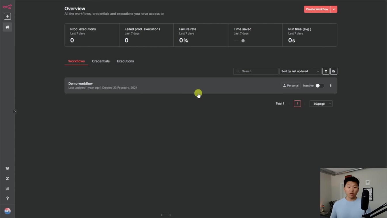Open the NH user avatar menu
This screenshot has height=218, width=387.
(7, 211)
